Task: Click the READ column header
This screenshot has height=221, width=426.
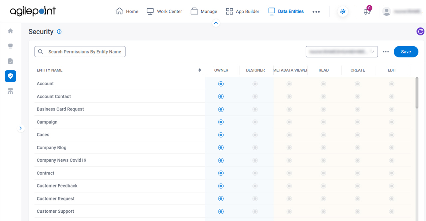Action: pos(323,70)
